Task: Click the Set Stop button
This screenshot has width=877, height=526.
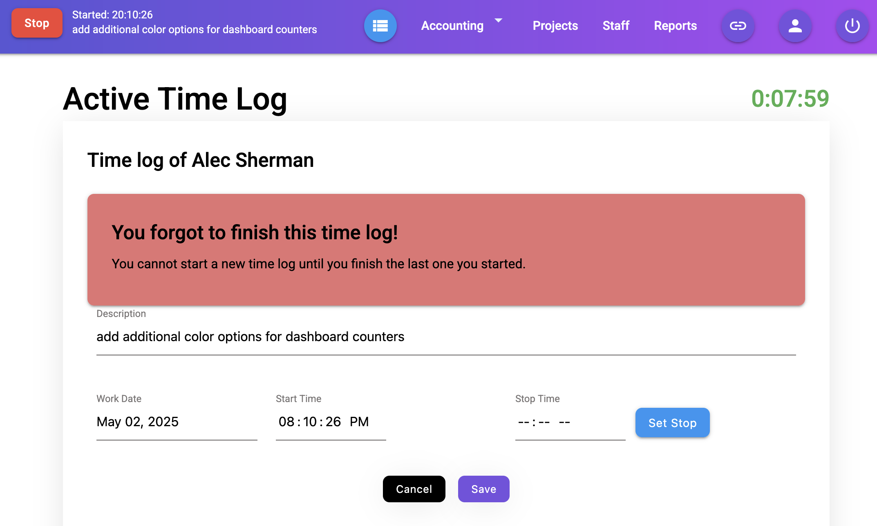Action: (672, 423)
